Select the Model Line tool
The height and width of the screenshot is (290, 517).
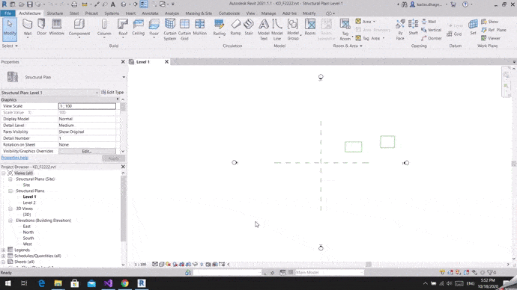point(277,30)
